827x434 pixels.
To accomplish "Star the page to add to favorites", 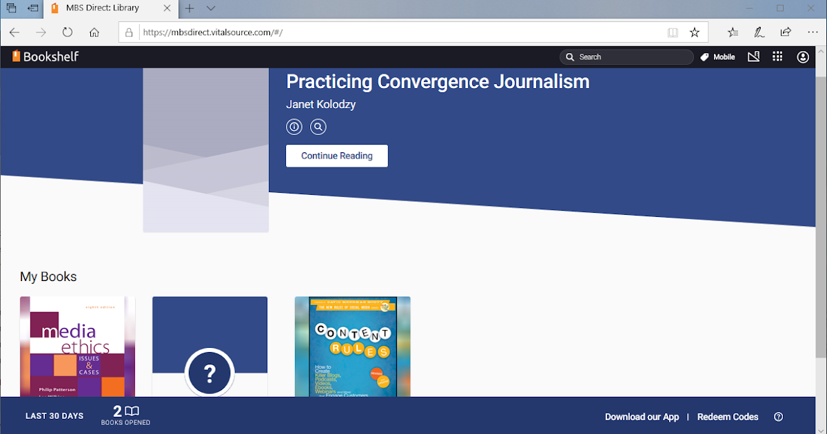I will 695,32.
